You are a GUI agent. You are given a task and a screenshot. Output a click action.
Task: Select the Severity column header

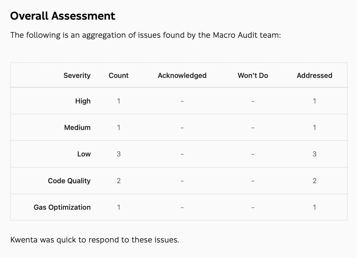(x=77, y=75)
